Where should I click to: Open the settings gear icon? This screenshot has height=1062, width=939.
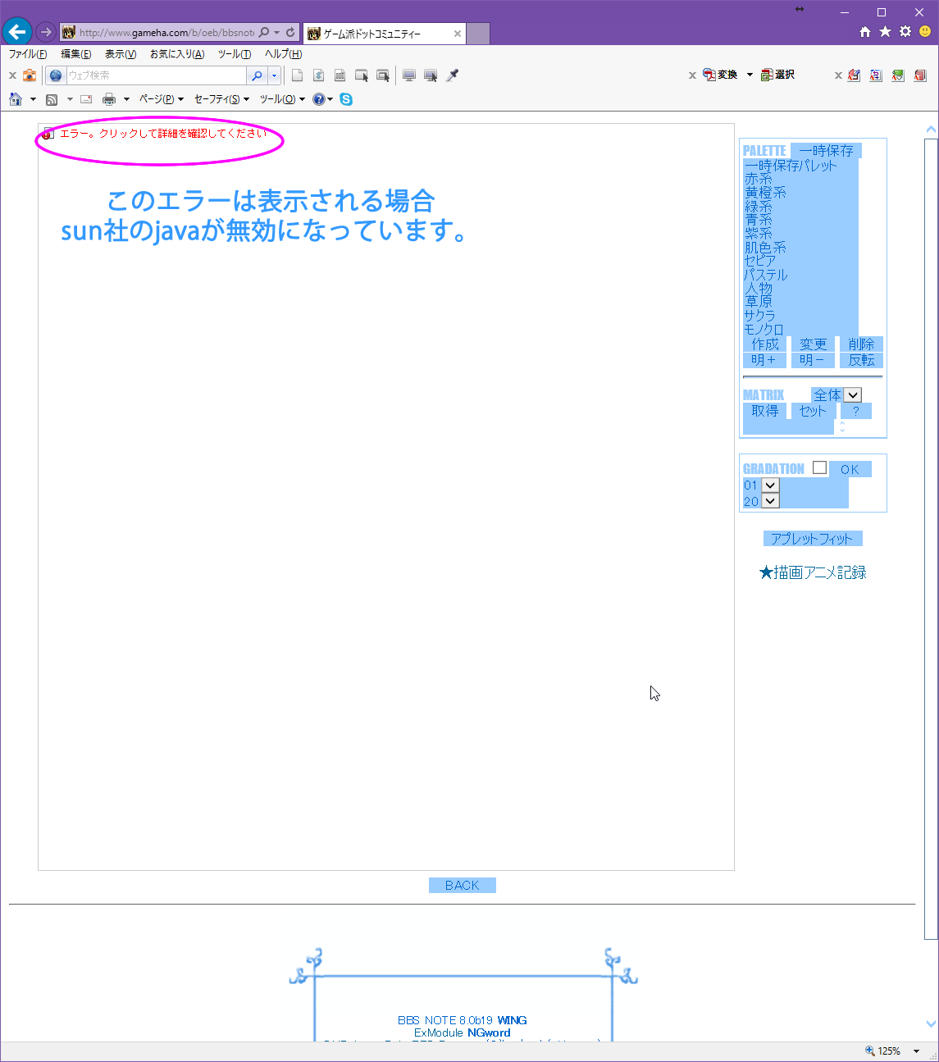[x=905, y=32]
